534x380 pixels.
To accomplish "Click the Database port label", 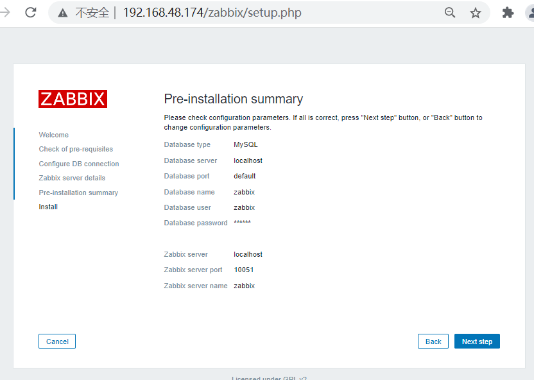I will coord(187,176).
